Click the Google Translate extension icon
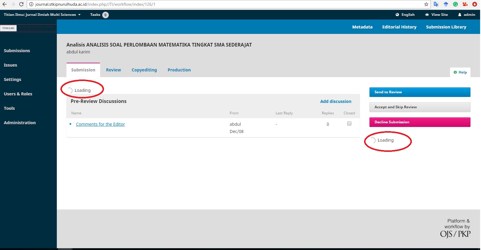481x250 pixels. coord(436,4)
